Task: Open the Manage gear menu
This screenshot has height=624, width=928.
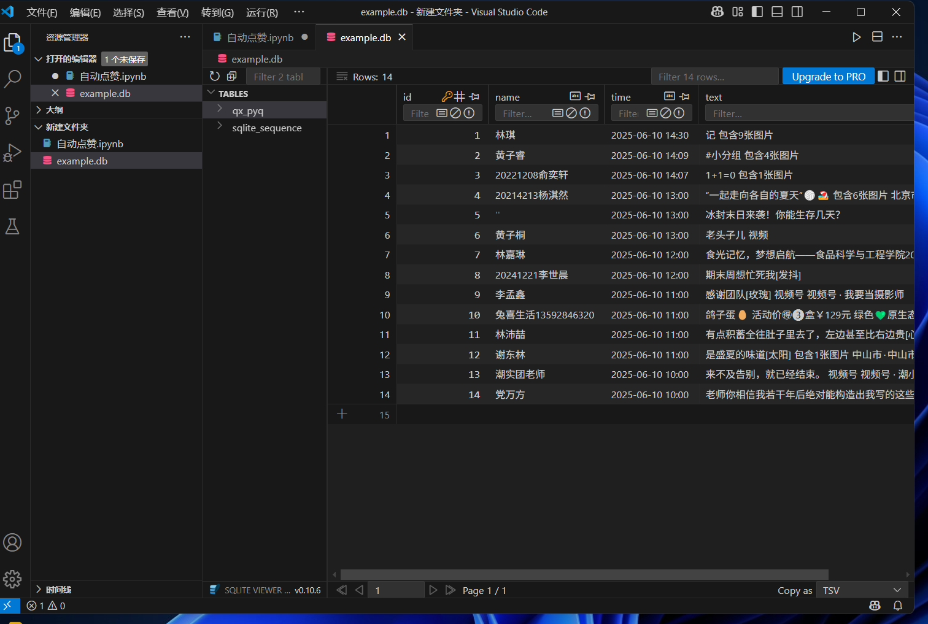Action: click(13, 579)
